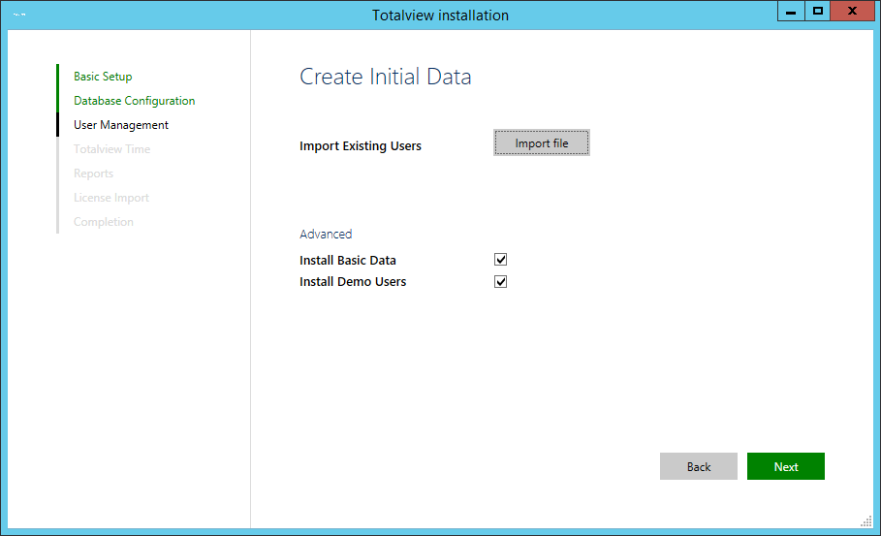Select the Completion step
Screen dimensions: 881x536
click(104, 221)
